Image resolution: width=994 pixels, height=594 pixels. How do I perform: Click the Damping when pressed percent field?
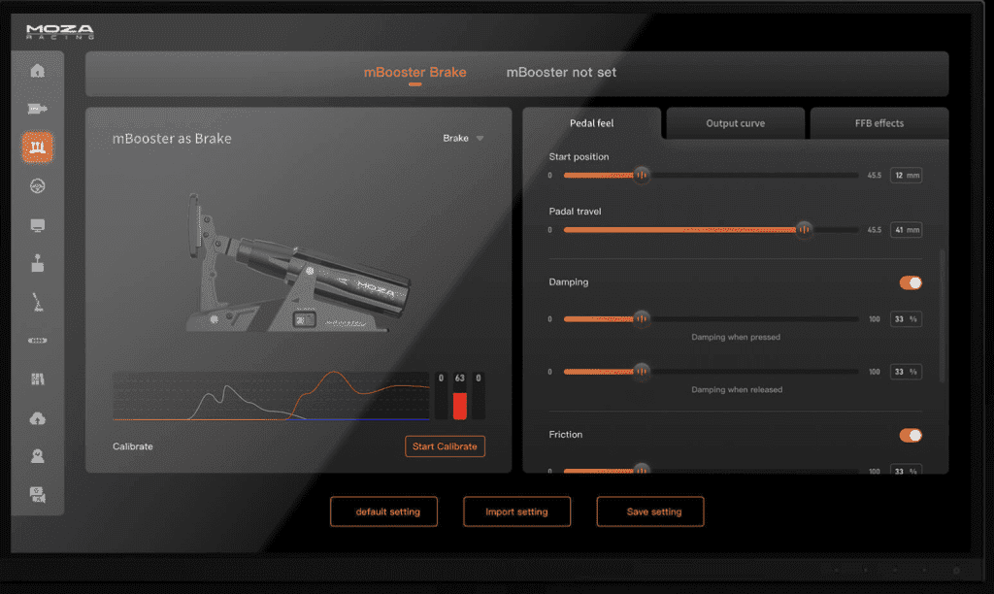point(905,318)
